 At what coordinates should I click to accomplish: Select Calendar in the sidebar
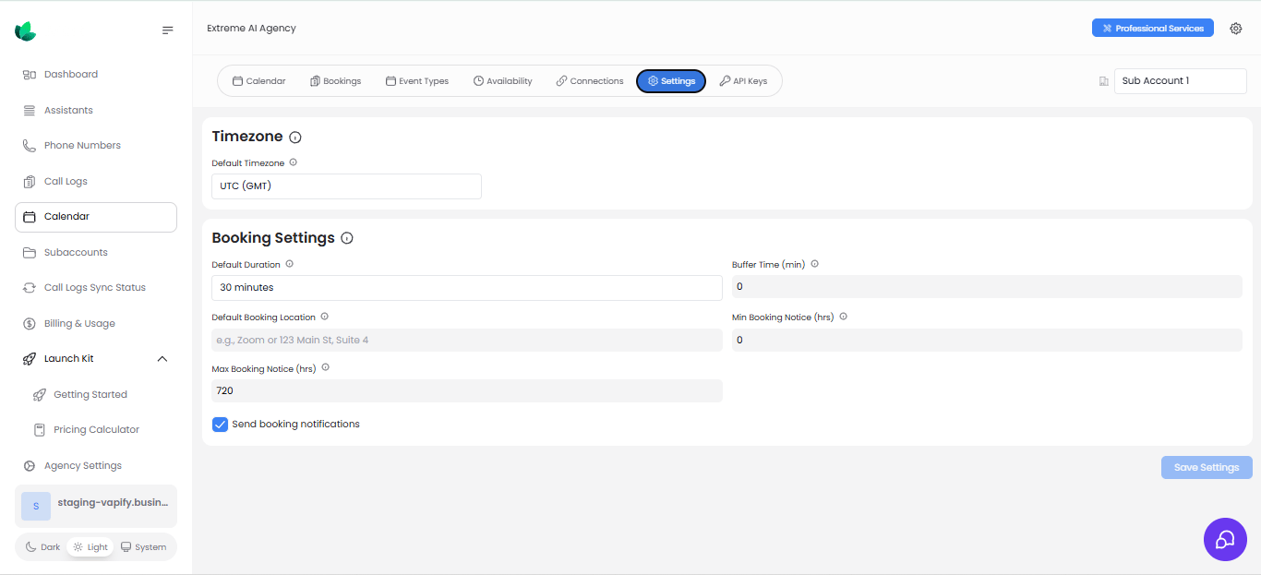coord(96,217)
